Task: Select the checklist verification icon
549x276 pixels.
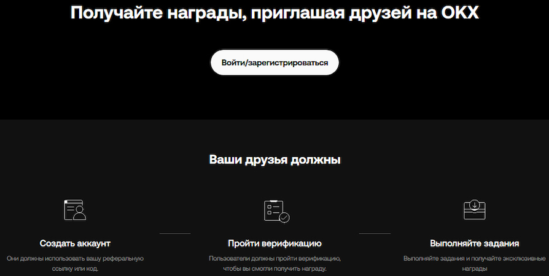Action: [276, 211]
